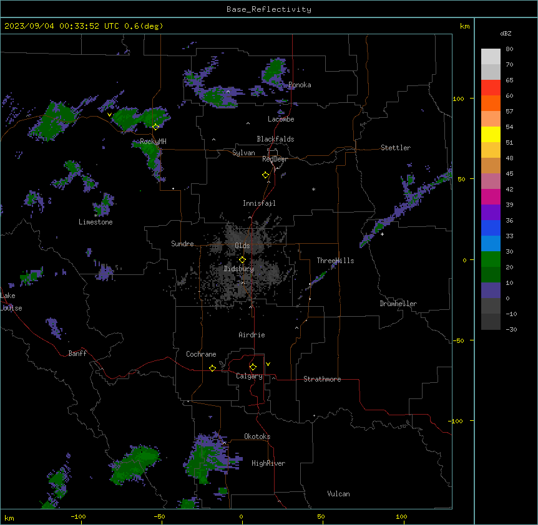Viewport: 538px width, 525px height.
Task: Click the Strathmore city label
Action: tap(322, 379)
